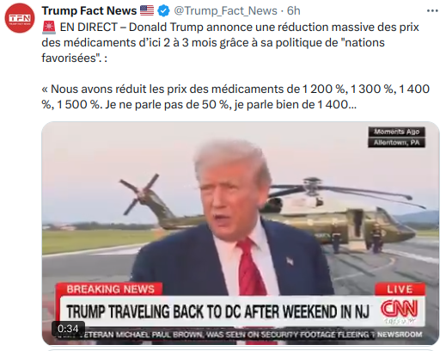The image size is (446, 351).
Task: Open the 6h post timestamp
Action: (294, 11)
